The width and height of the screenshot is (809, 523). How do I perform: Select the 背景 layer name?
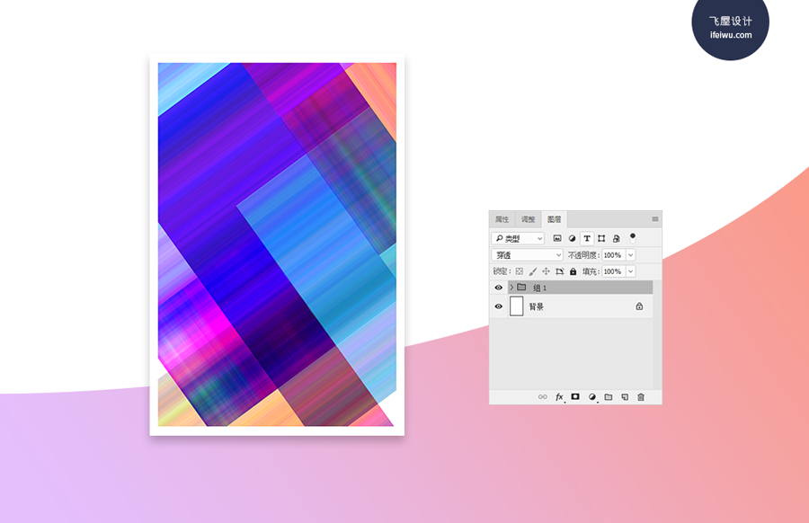[537, 307]
